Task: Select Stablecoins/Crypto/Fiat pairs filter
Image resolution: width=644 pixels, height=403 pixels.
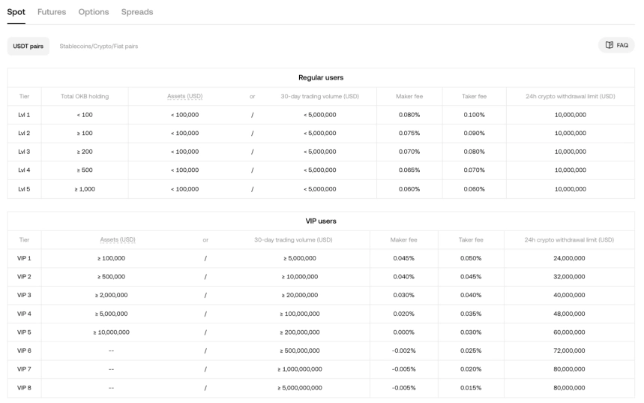Action: [99, 47]
